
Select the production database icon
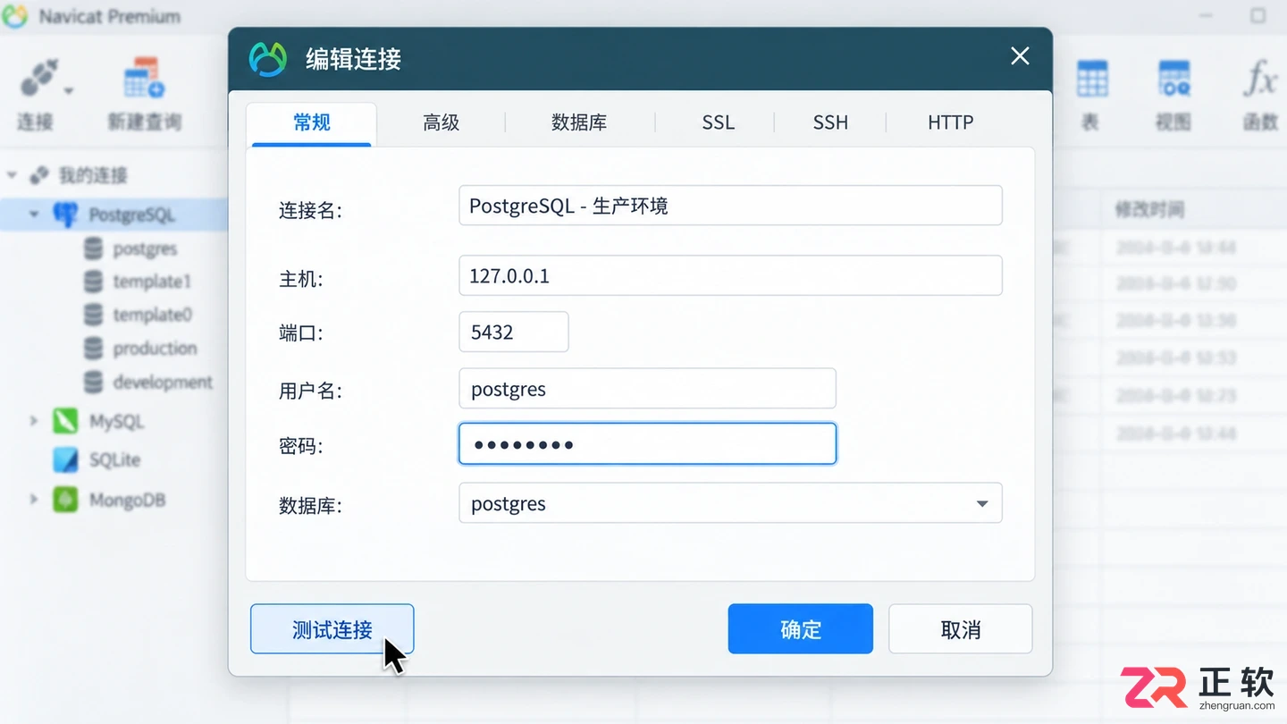(93, 349)
